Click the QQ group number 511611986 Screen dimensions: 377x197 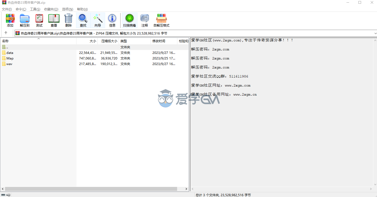(x=239, y=76)
